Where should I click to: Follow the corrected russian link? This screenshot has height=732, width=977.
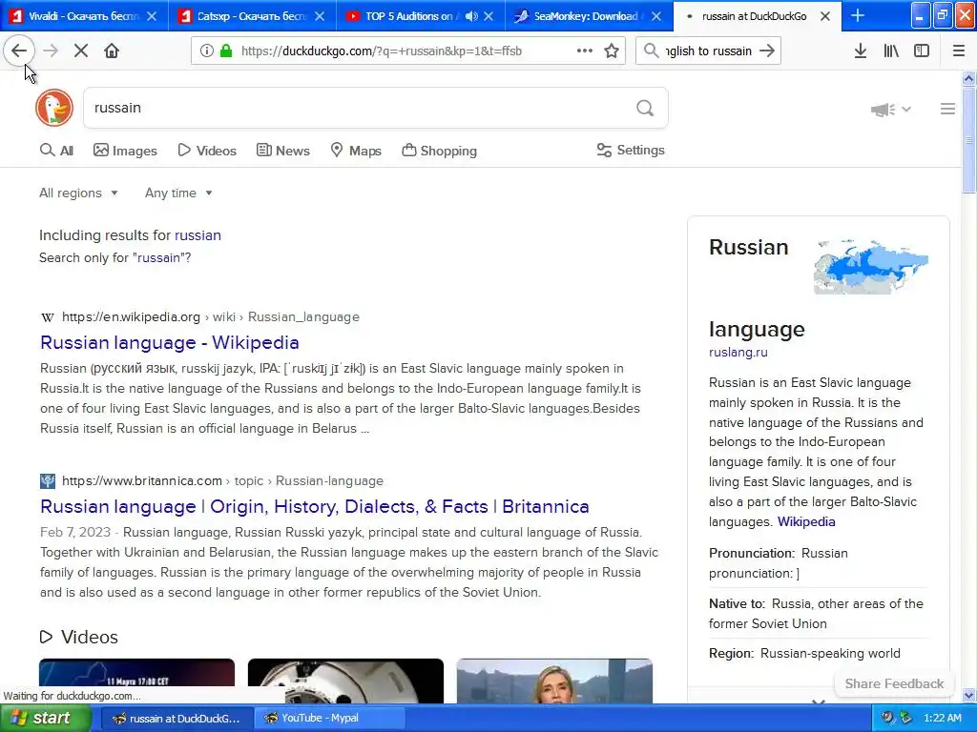197,235
